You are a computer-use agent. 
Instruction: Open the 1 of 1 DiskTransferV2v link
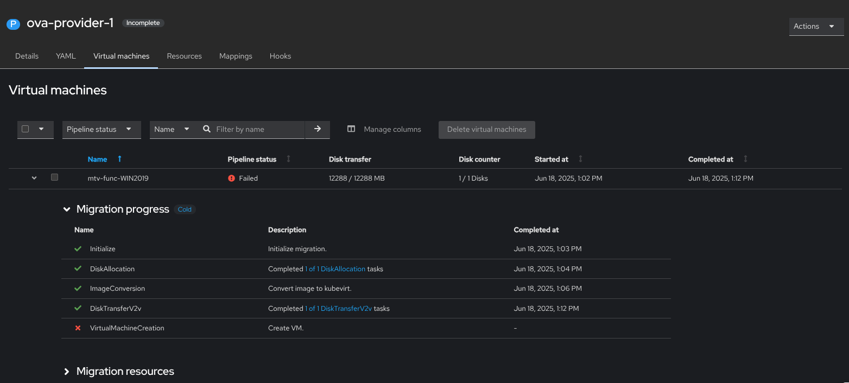click(x=338, y=308)
